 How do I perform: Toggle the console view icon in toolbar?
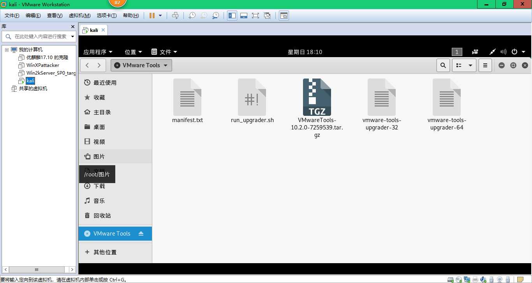[284, 16]
